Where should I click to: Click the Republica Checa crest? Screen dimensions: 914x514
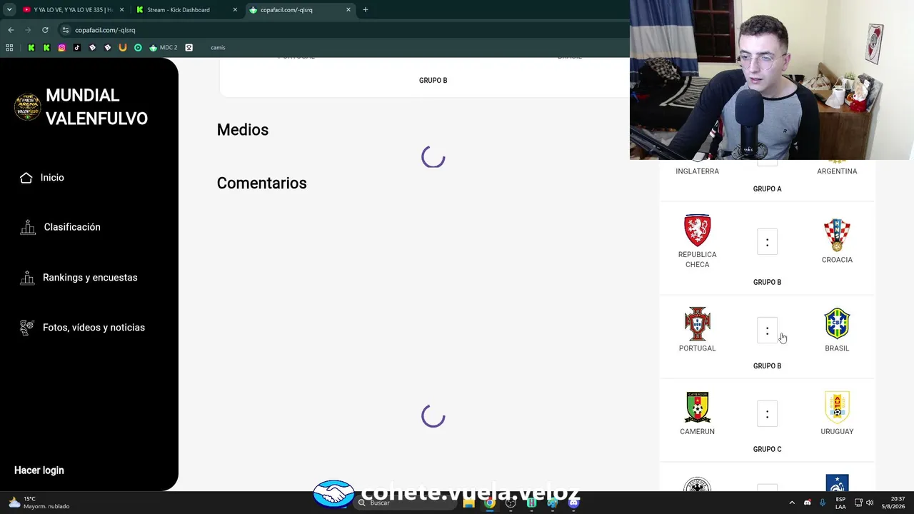click(x=698, y=230)
